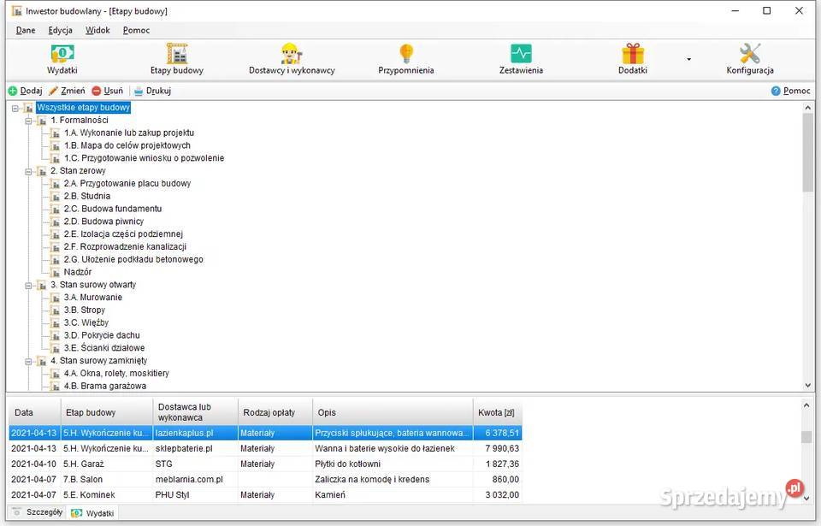Collapse the 2. Stan zerowy branch
Image resolution: width=821 pixels, height=526 pixels.
click(28, 171)
